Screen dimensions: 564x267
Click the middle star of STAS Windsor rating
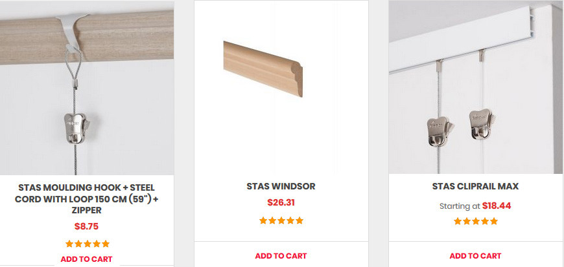281,220
